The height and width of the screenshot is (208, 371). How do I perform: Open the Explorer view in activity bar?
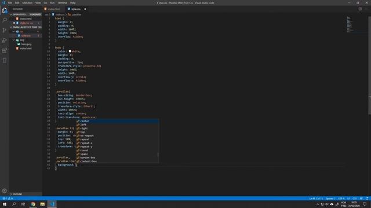tap(5, 10)
